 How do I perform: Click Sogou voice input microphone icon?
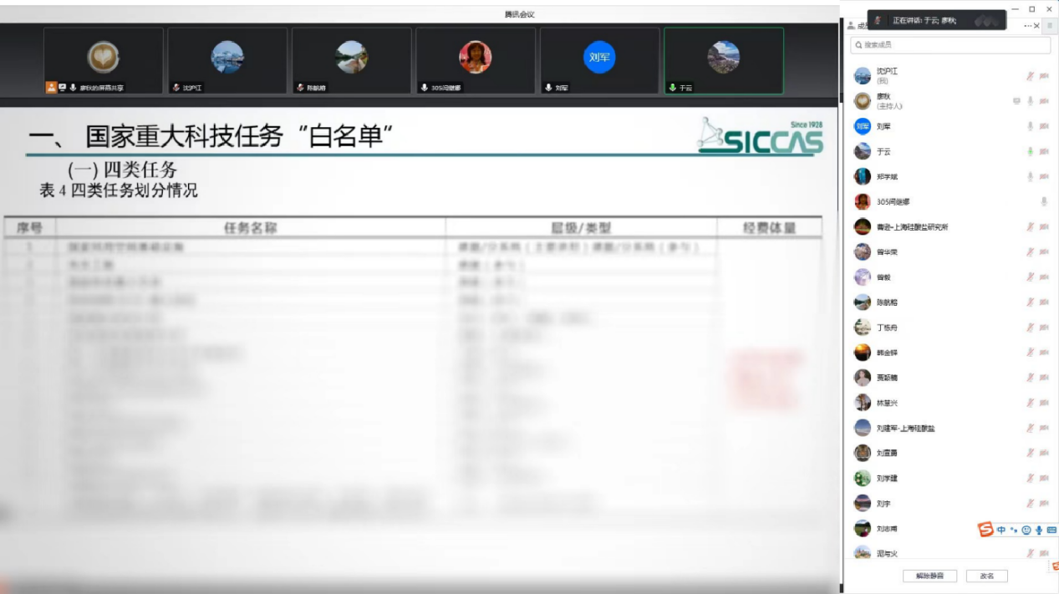coord(1039,530)
